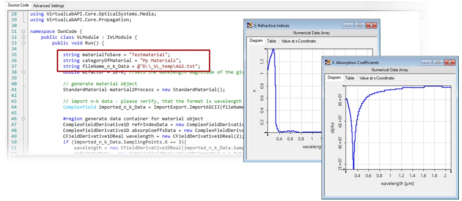
Task: Select Diagram tab in Absorption Coefficients window
Action: 334,78
